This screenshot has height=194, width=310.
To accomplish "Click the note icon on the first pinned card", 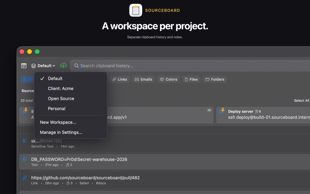I will pyautogui.click(x=209, y=110).
